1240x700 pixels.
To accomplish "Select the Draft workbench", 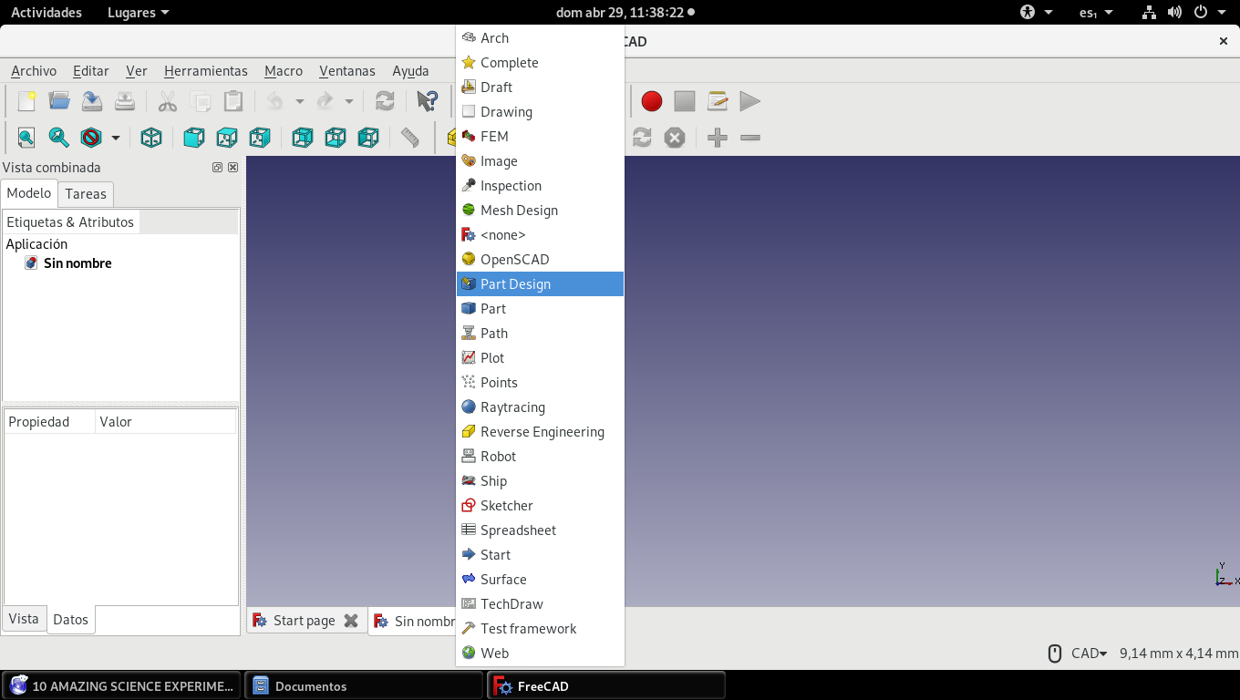I will tap(540, 87).
